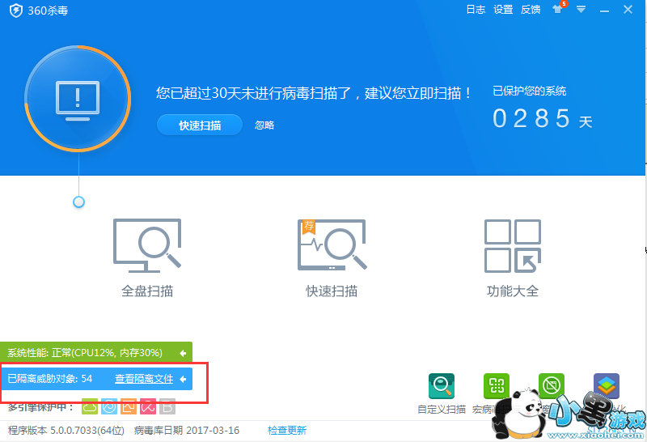Click the 360杀毒 shield logo
This screenshot has width=647, height=442.
[15, 11]
